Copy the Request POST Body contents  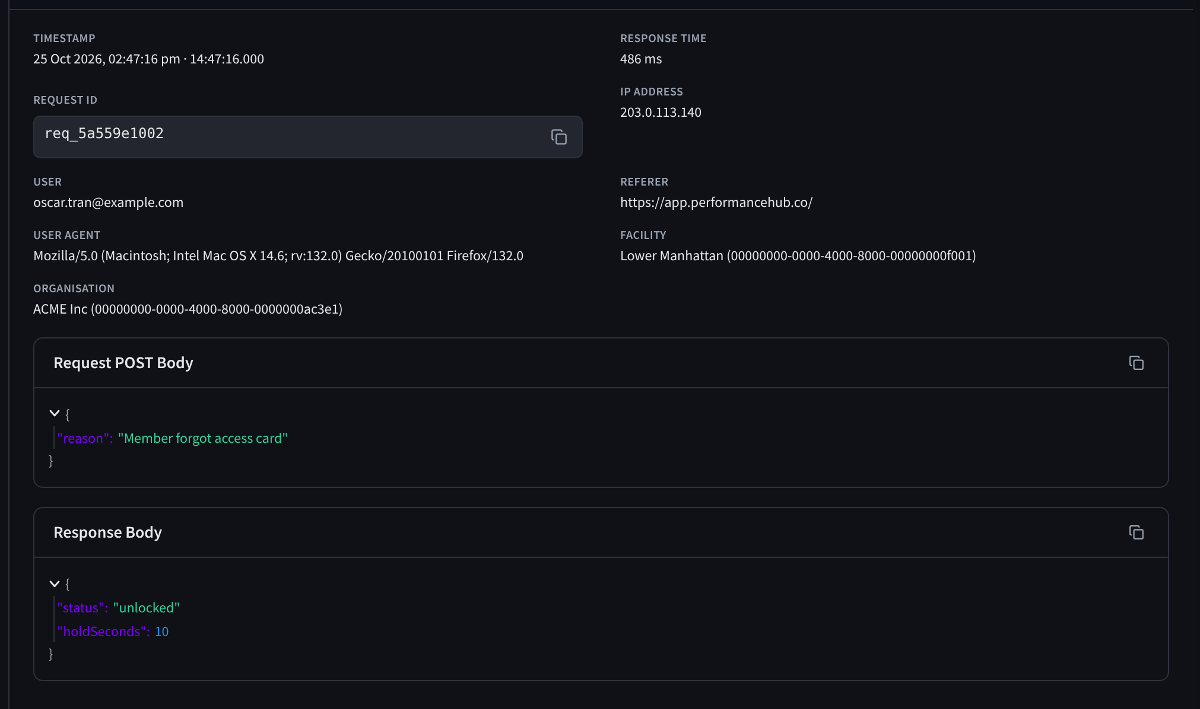[x=1136, y=363]
